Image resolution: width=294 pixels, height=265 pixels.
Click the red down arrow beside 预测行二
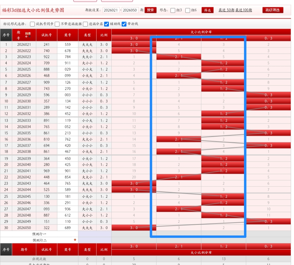(x=75, y=240)
